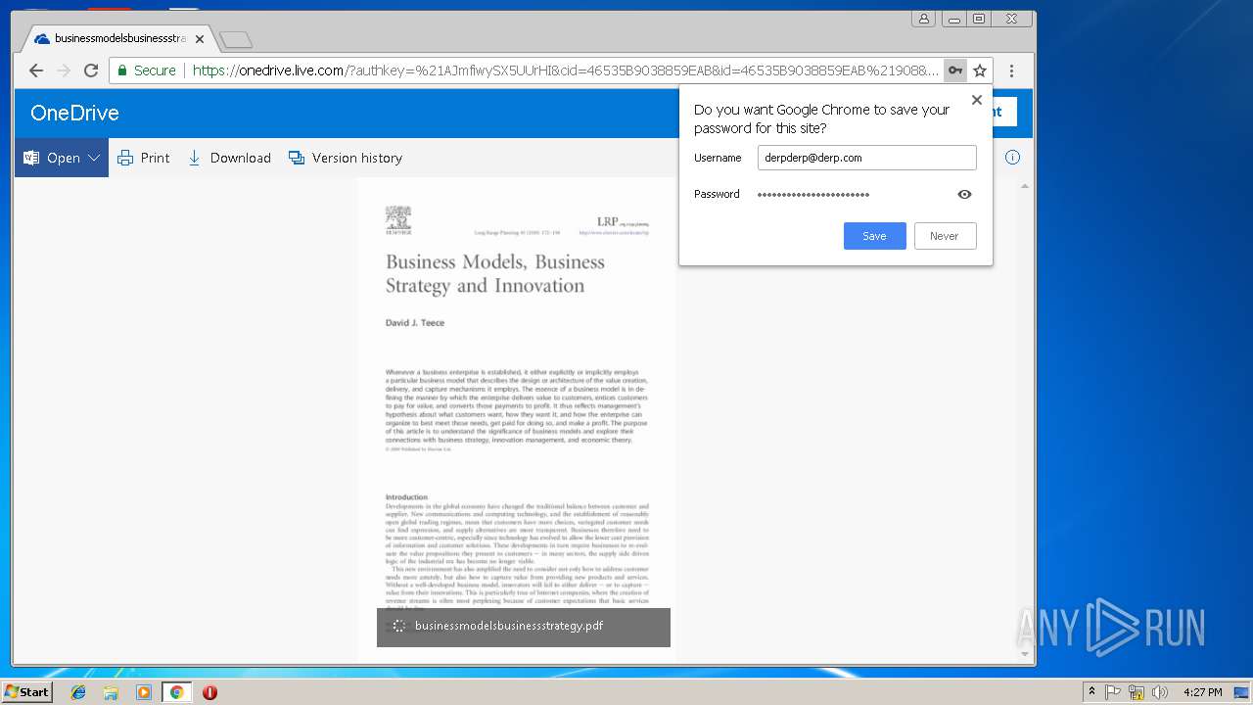Open the Chrome three-dot menu

pos(1011,70)
